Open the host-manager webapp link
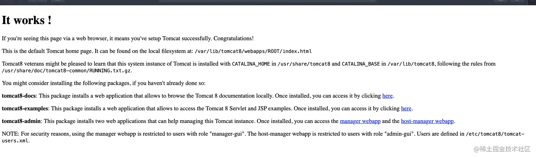 click(x=427, y=121)
